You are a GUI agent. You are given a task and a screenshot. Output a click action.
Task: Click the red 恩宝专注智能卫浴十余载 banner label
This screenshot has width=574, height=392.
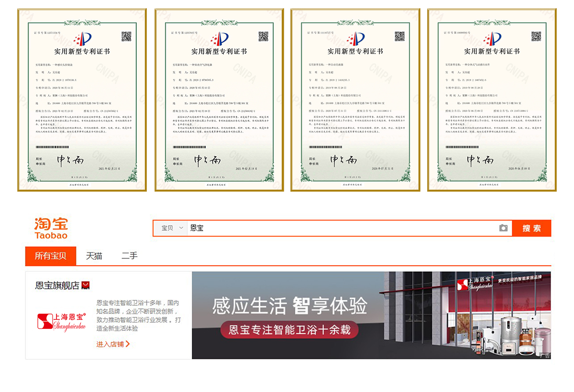[x=289, y=329]
